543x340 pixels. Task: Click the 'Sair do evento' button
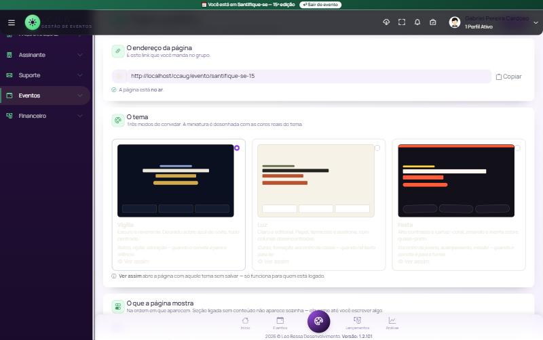point(320,5)
